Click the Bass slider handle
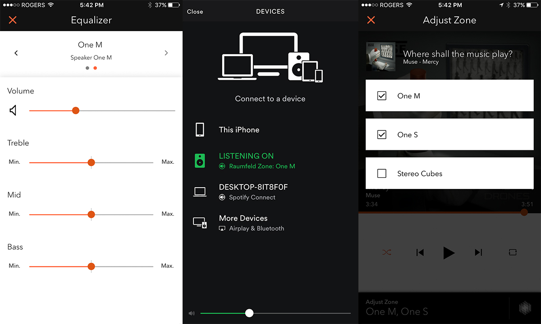The height and width of the screenshot is (324, 541). tap(91, 266)
